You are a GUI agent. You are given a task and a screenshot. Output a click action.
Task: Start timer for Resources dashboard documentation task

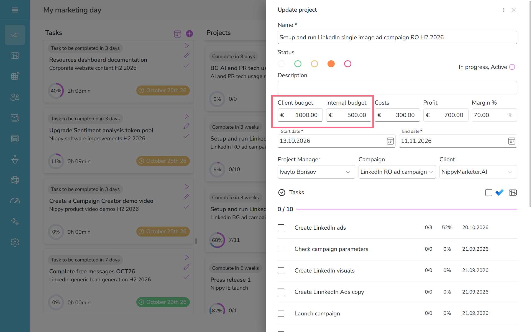coord(187,46)
